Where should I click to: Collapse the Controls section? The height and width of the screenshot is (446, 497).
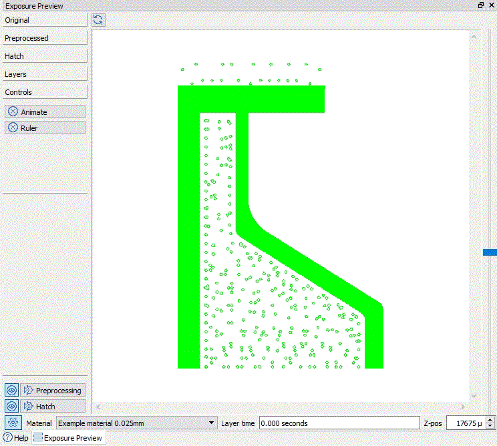[x=45, y=92]
